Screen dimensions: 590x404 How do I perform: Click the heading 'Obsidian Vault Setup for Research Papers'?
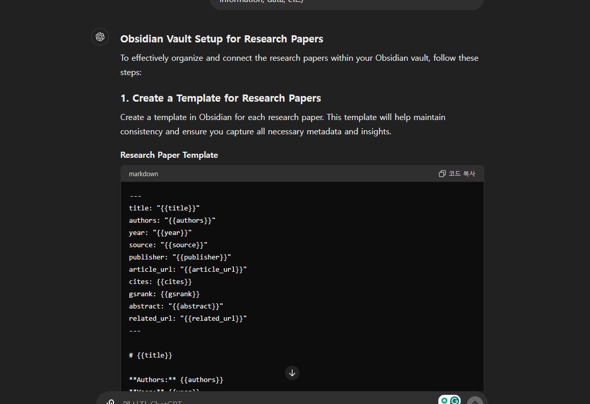coord(222,39)
